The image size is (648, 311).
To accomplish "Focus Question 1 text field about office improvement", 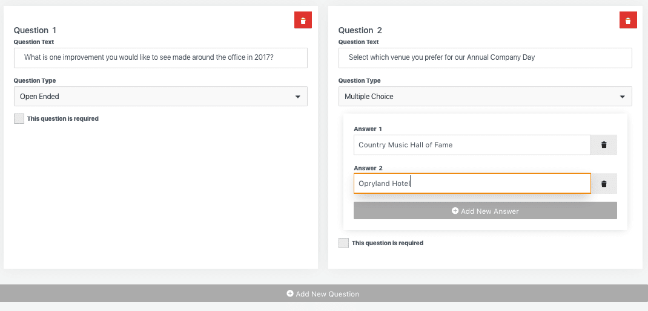I will tap(160, 57).
